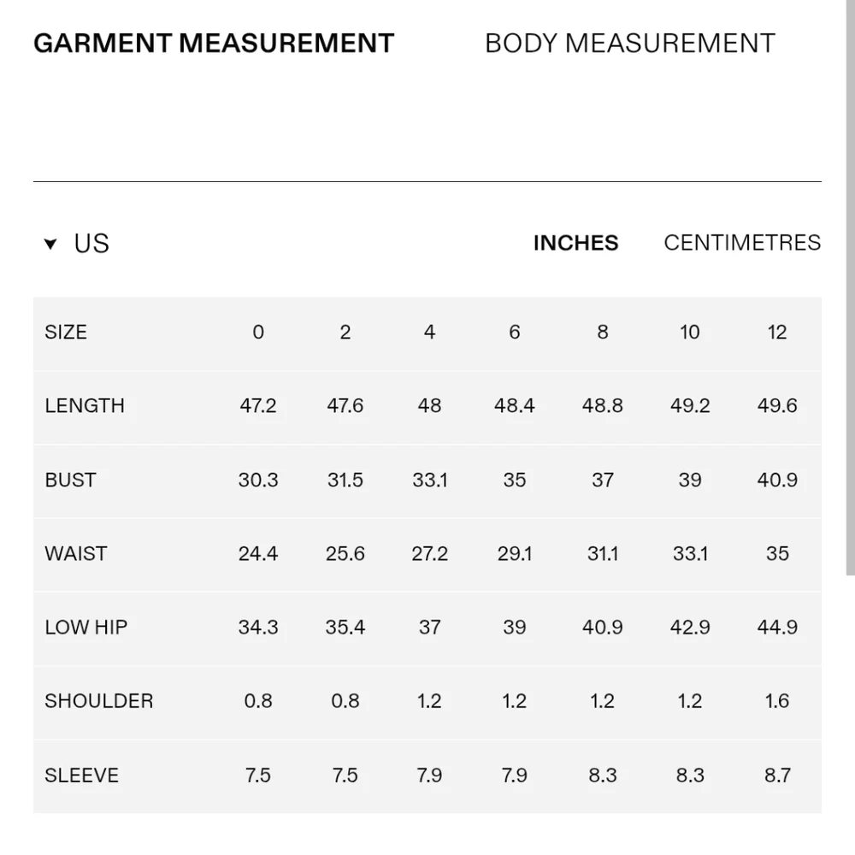Click the Size row header

tap(66, 333)
